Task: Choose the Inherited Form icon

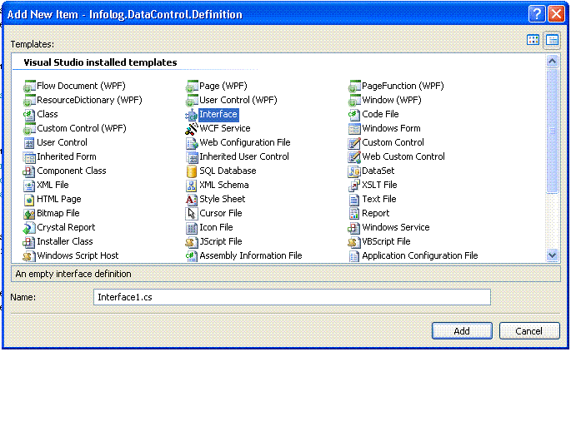Action: [29, 157]
